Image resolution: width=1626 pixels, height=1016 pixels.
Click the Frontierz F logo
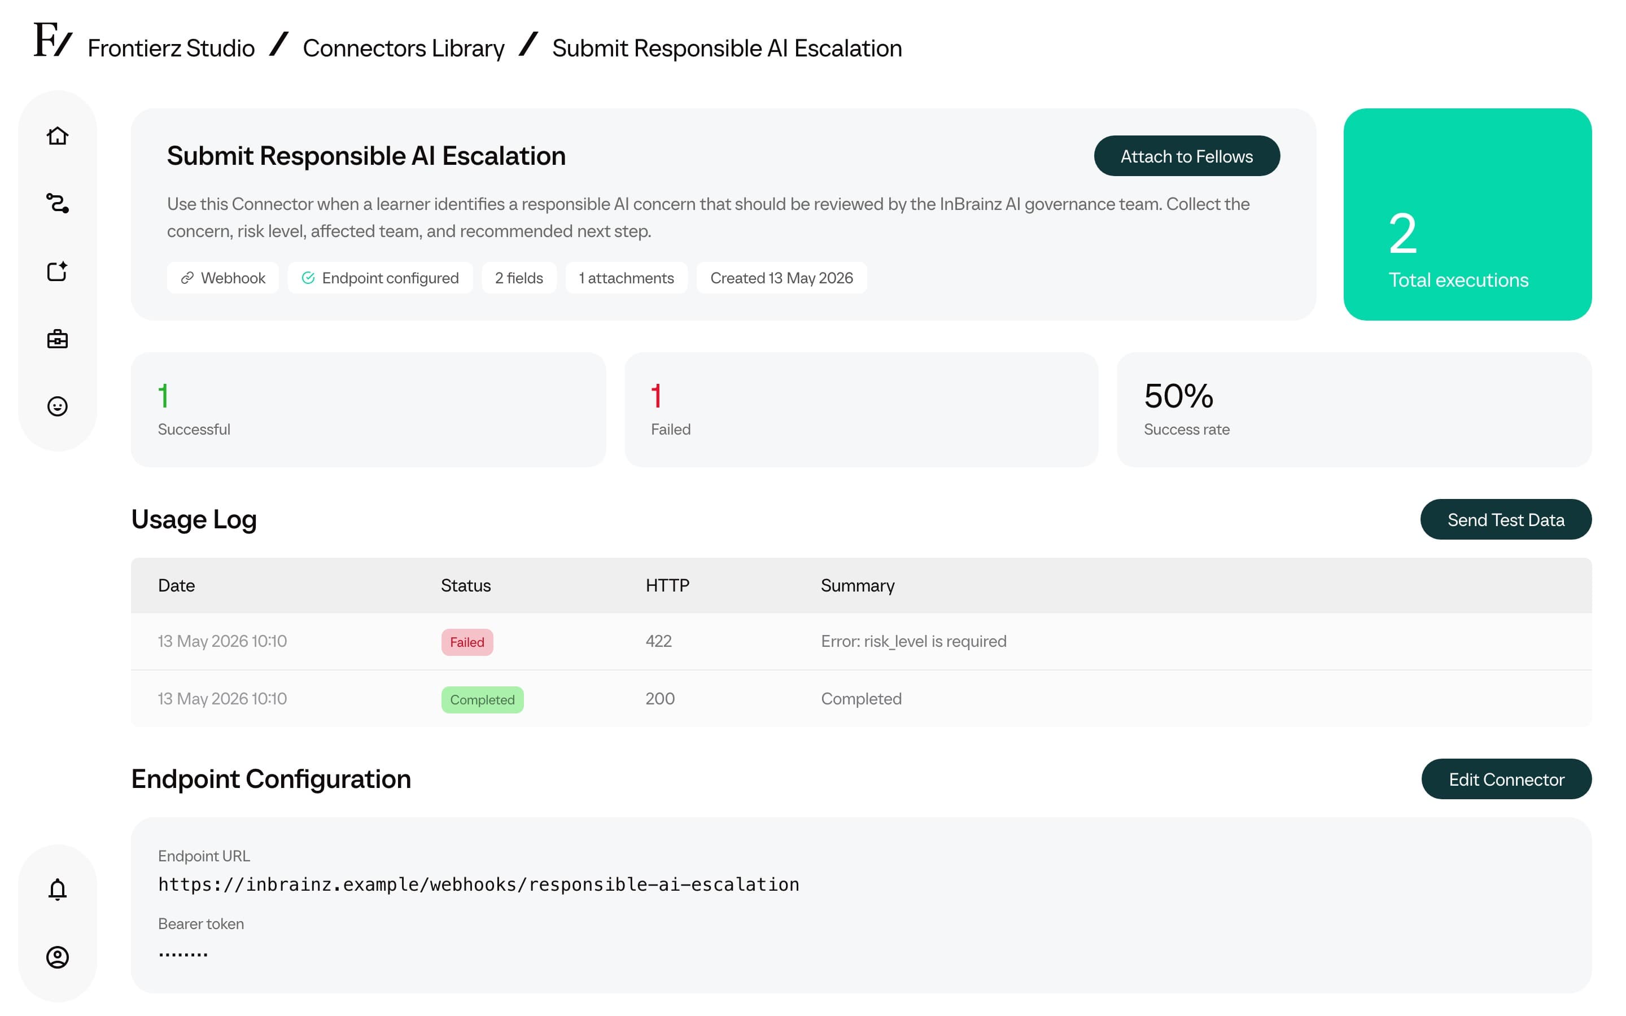click(53, 40)
